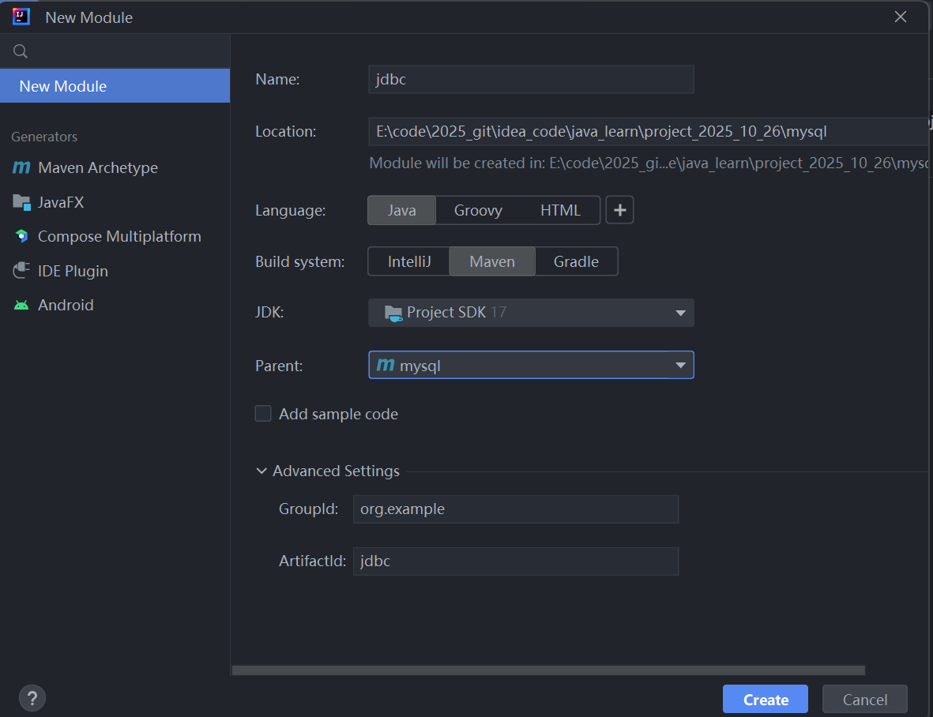Click into the ArtifactId field
The height and width of the screenshot is (717, 933).
515,561
